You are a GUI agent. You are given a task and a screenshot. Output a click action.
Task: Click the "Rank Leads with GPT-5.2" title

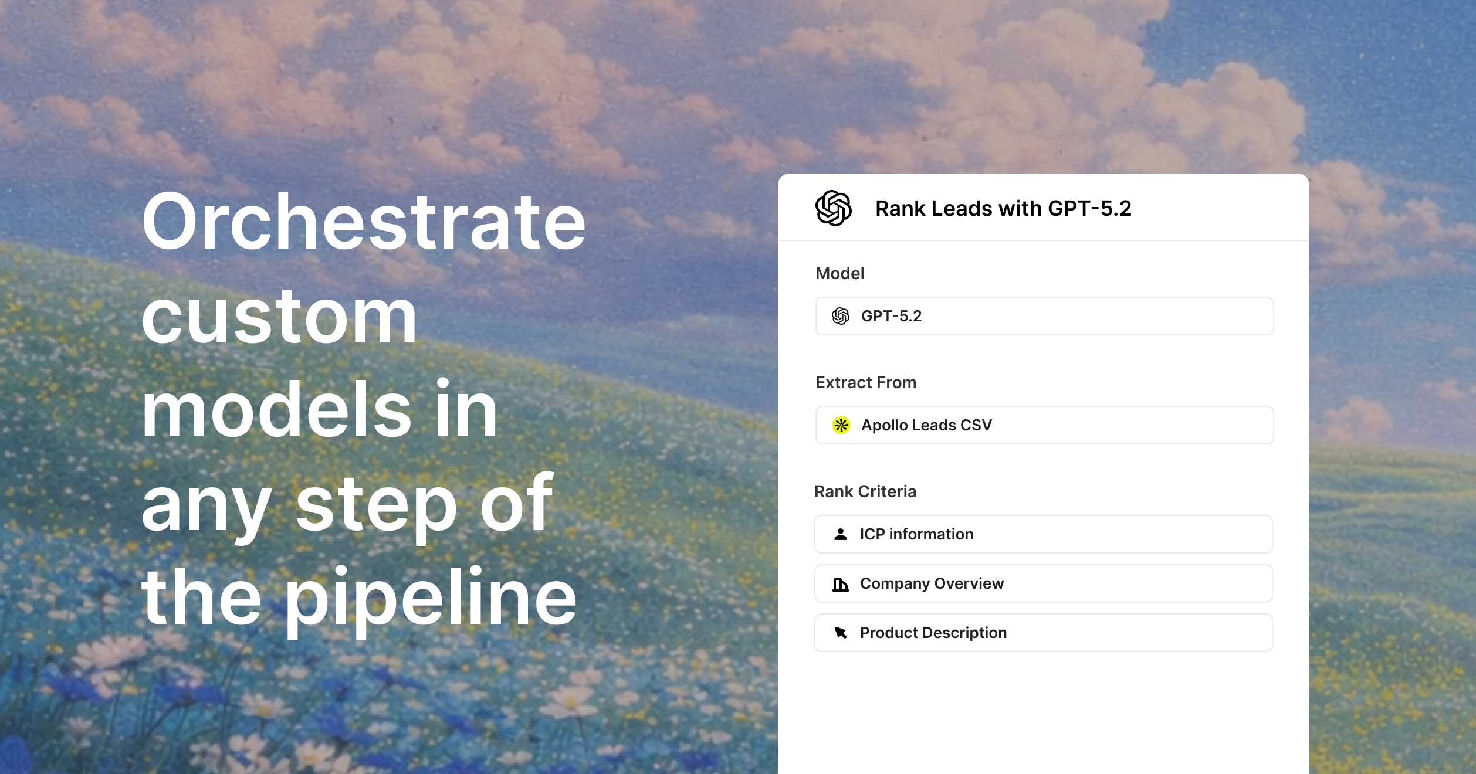point(1003,209)
